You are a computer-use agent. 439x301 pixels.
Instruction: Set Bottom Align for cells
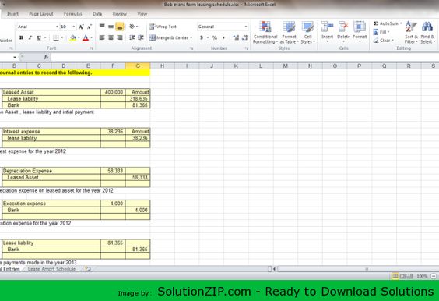tap(120, 27)
